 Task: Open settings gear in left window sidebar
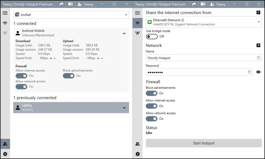click(5, 154)
